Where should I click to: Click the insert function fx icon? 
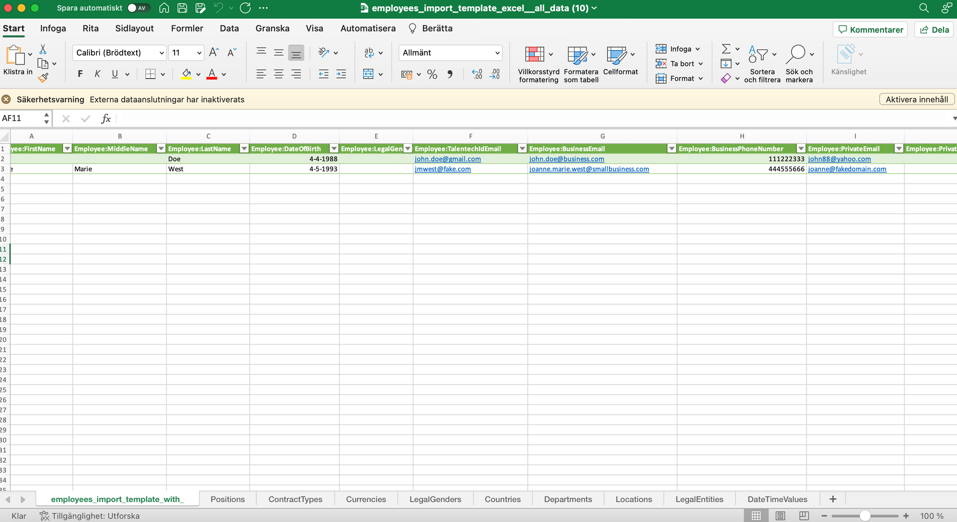click(106, 119)
